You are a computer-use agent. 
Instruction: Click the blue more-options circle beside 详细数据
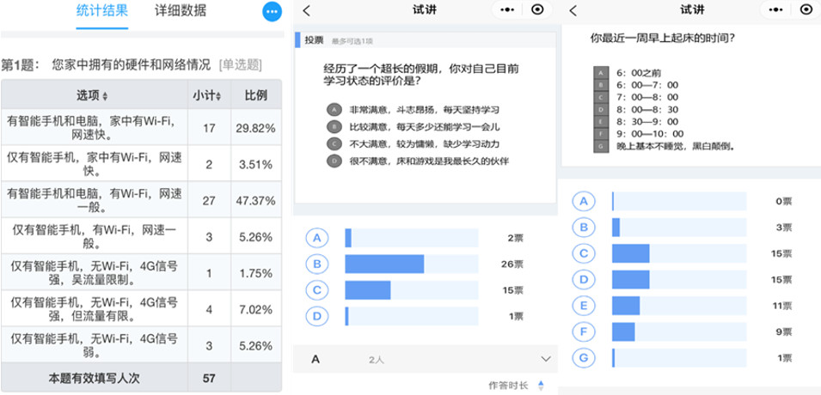click(272, 12)
